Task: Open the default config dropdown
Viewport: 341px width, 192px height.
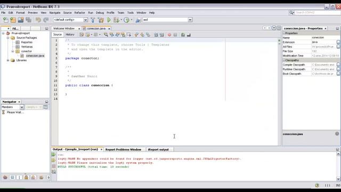Action: 85,20
